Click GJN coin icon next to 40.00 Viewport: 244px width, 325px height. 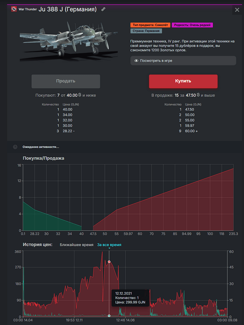[80, 95]
